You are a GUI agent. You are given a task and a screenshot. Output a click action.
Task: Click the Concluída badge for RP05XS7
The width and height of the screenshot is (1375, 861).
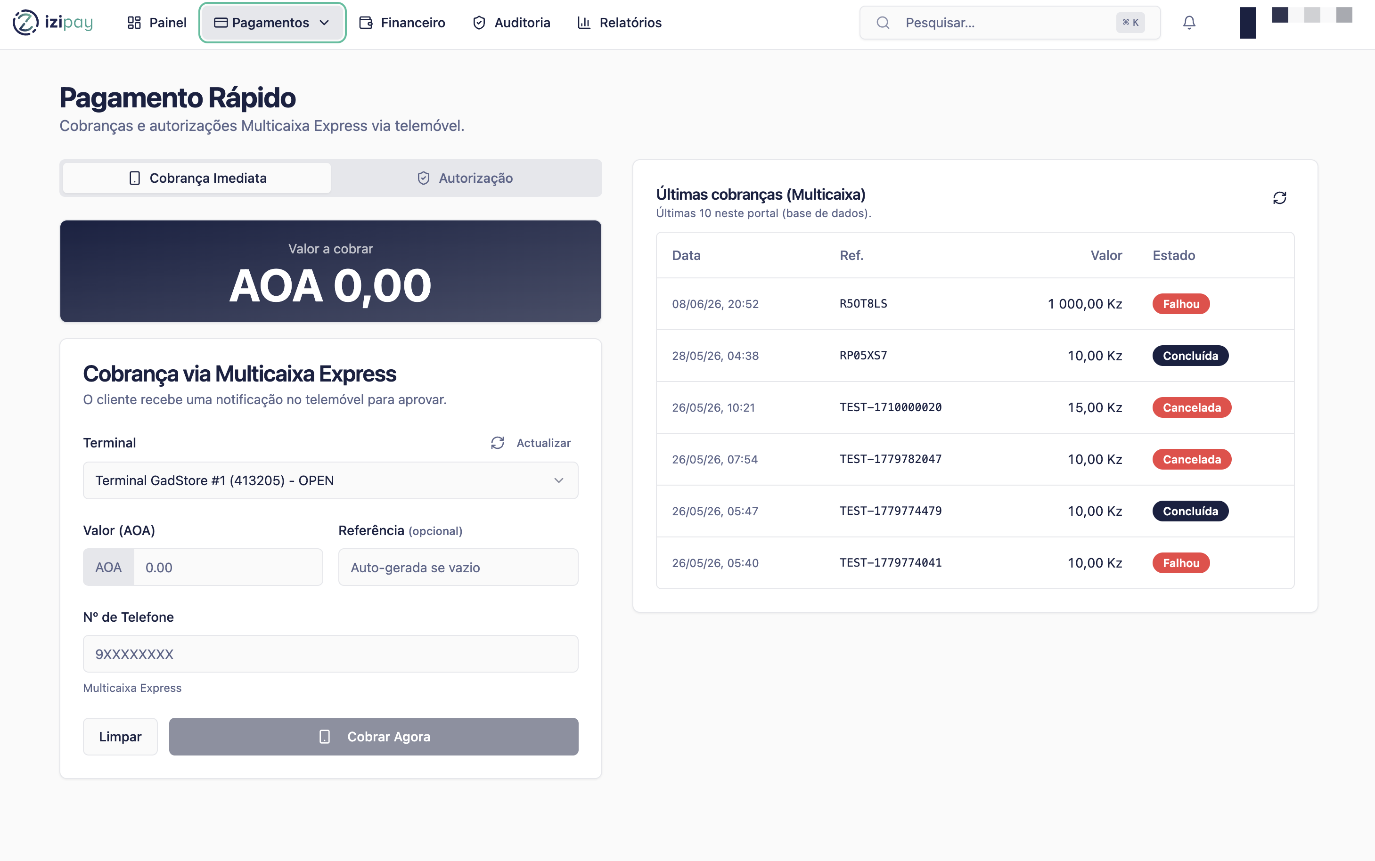(1190, 356)
